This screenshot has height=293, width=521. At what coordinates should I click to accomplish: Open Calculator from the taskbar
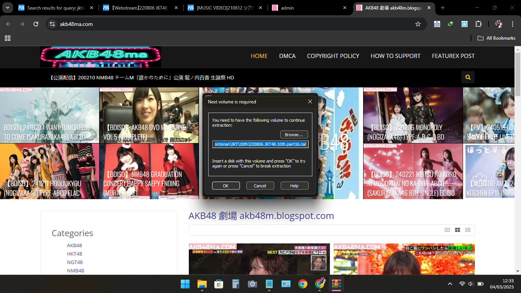tap(235, 284)
